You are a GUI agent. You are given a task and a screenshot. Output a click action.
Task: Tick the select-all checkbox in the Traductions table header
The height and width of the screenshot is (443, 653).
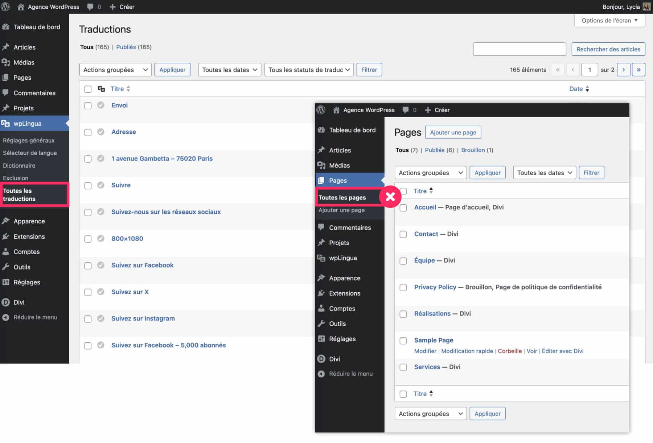[x=88, y=89]
